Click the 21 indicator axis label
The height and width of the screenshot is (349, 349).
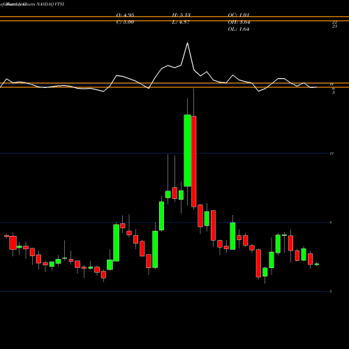(334, 27)
